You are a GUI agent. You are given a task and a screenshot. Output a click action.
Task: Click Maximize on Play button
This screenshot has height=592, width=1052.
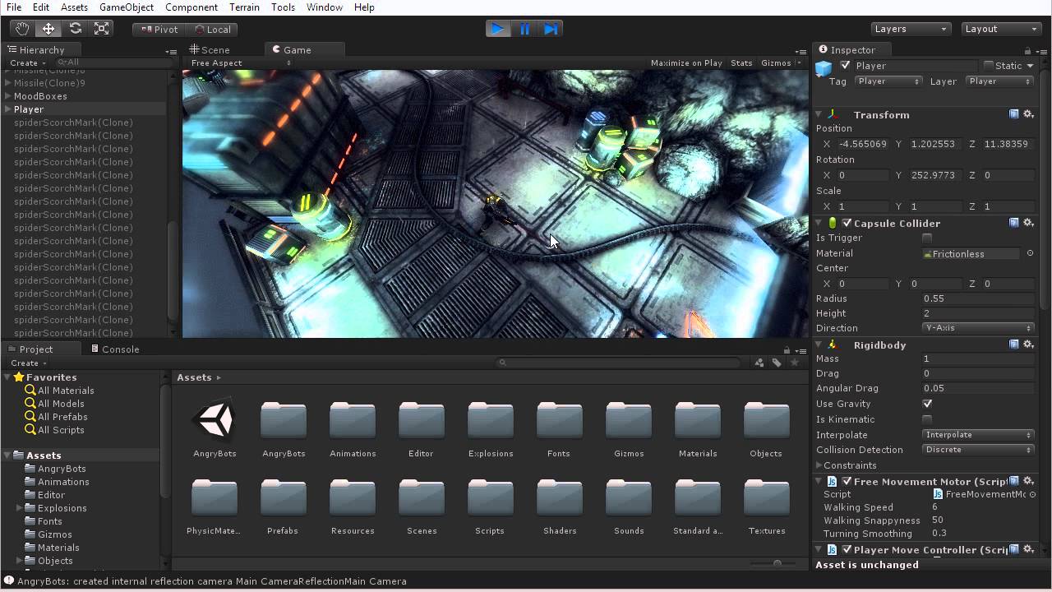686,63
